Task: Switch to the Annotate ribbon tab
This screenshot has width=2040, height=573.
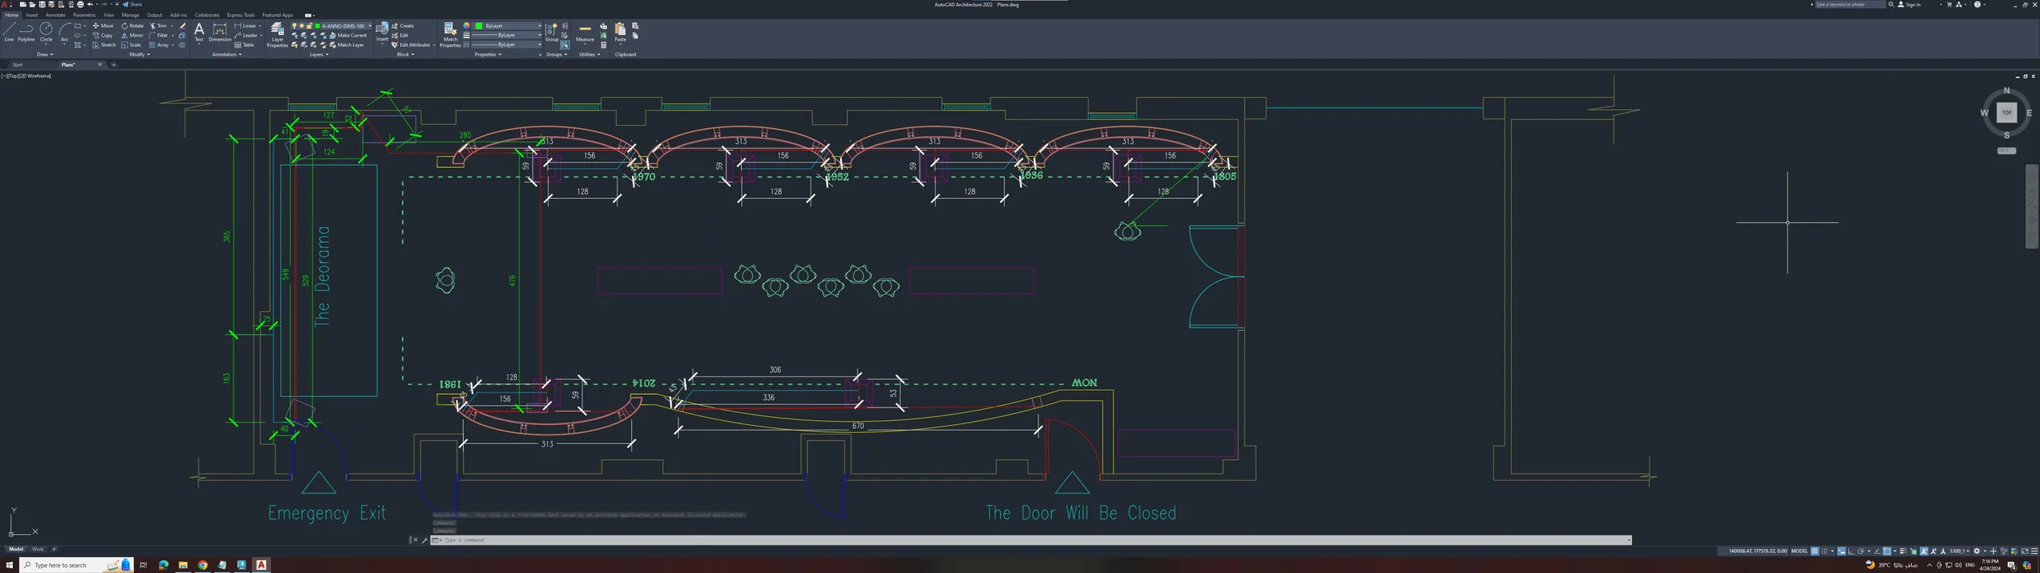Action: [x=56, y=15]
